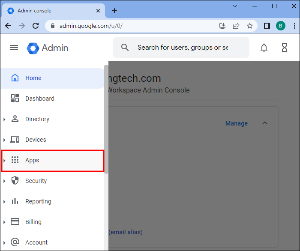Open the hamburger main menu
The image size is (300, 251).
coord(14,48)
